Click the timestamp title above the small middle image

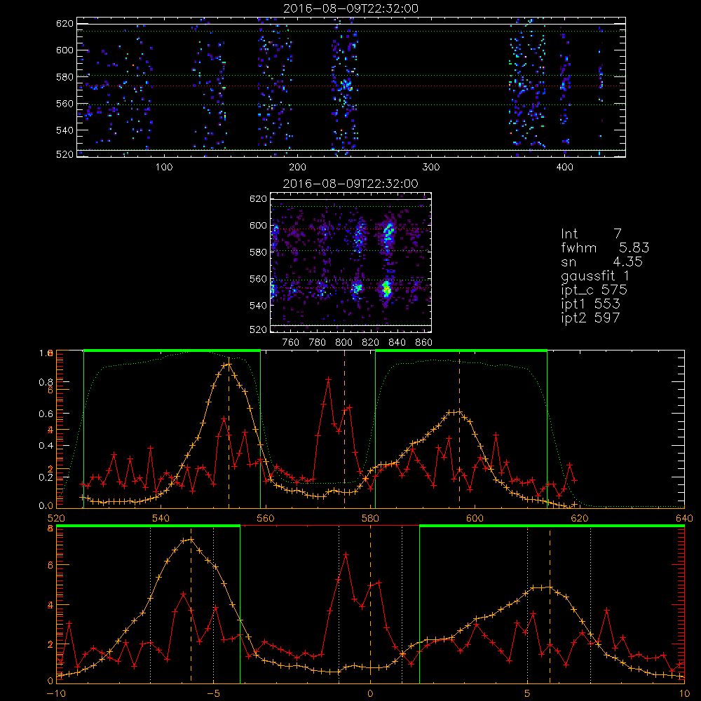tap(351, 184)
